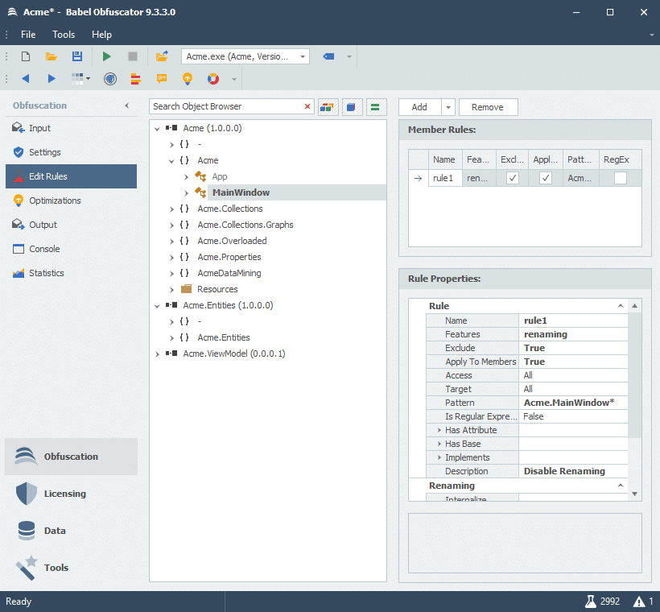The image size is (660, 612).
Task: Enable the RegEx checkbox for rule1
Action: coord(620,178)
